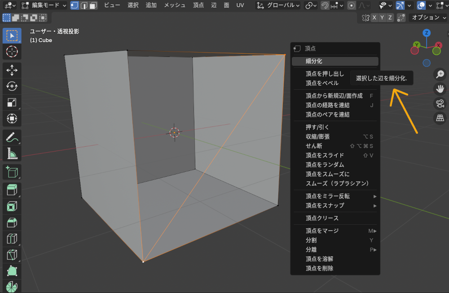Select the Measure tool
Viewport: 449px width, 293px height.
click(10, 153)
